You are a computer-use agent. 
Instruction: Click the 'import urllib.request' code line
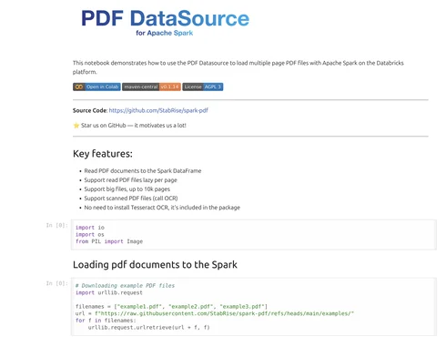pyautogui.click(x=109, y=292)
